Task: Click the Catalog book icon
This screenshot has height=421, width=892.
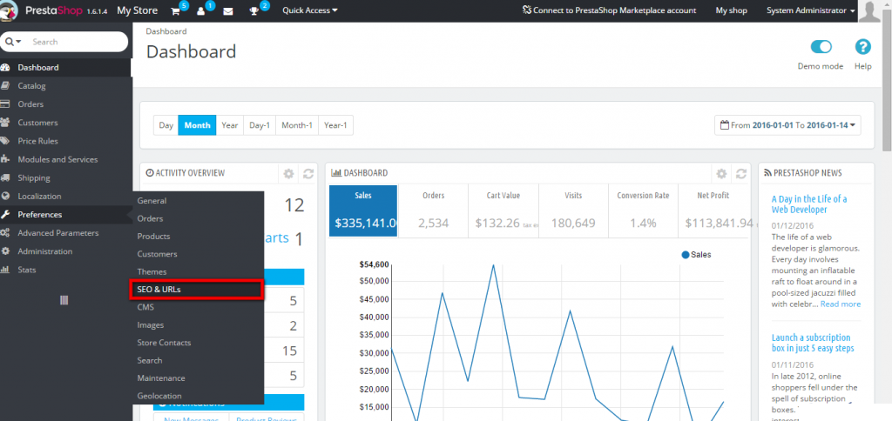Action: coord(6,86)
